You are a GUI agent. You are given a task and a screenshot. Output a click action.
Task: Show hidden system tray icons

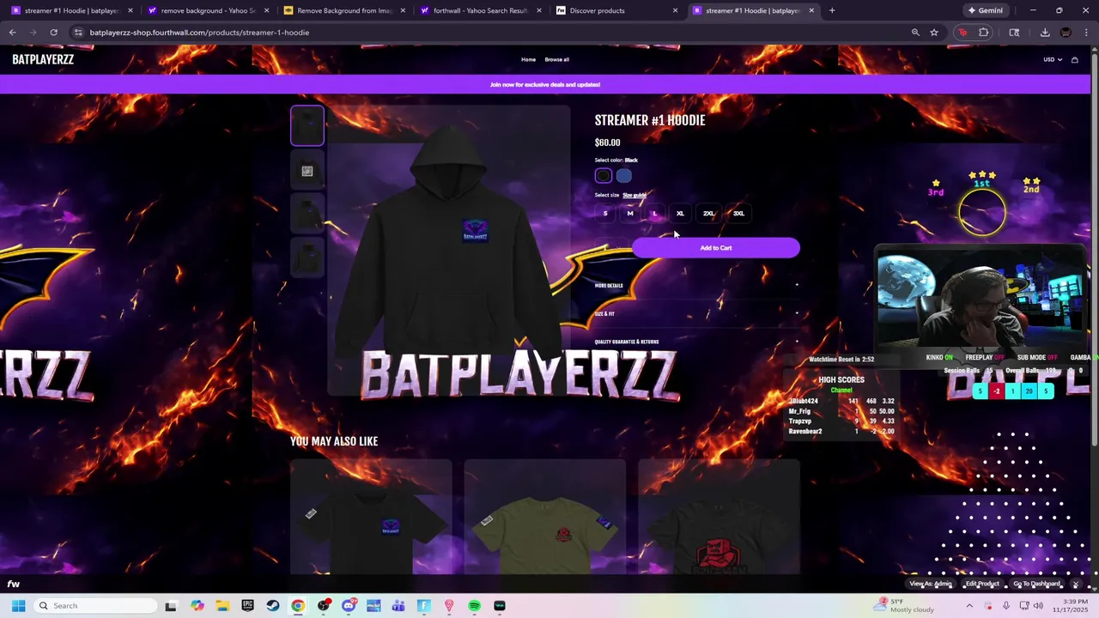pos(969,605)
